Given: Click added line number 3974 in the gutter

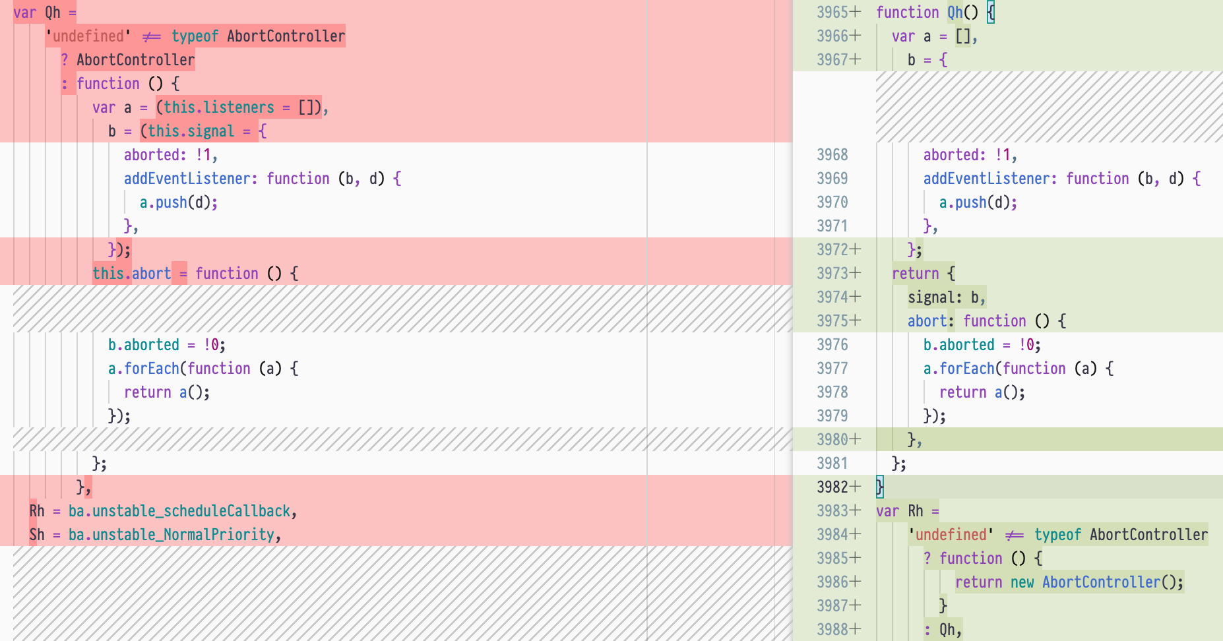Looking at the screenshot, I should 832,297.
